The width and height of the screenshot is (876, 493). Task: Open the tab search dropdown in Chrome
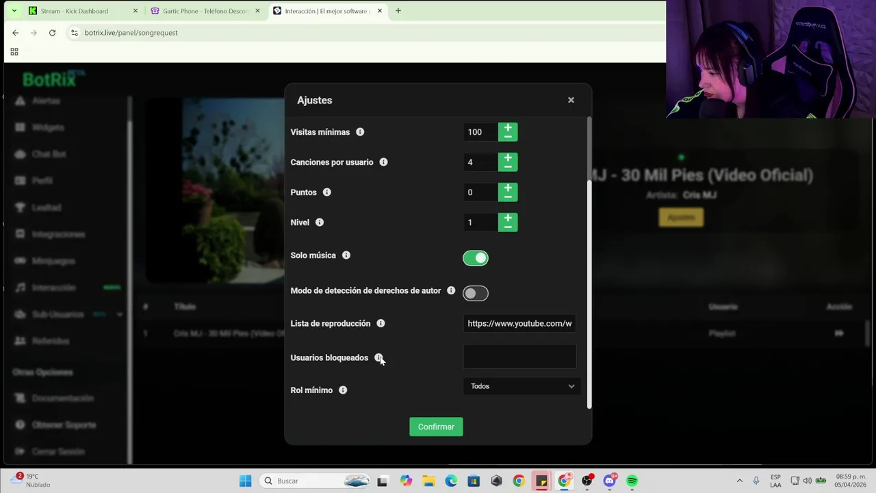14,11
